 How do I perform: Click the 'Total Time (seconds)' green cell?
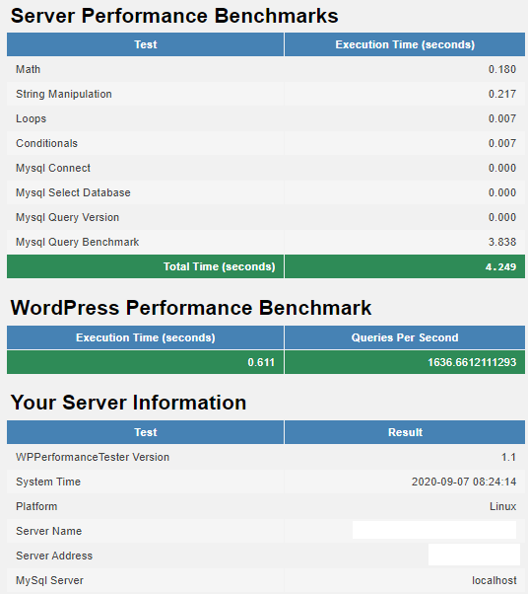(x=145, y=266)
